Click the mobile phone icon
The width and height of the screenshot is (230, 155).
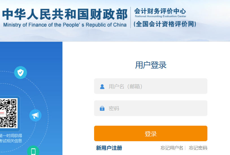[x=33, y=151]
